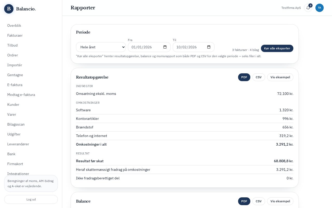
Task: Select the Telefon og internet row label
Action: coord(92,136)
